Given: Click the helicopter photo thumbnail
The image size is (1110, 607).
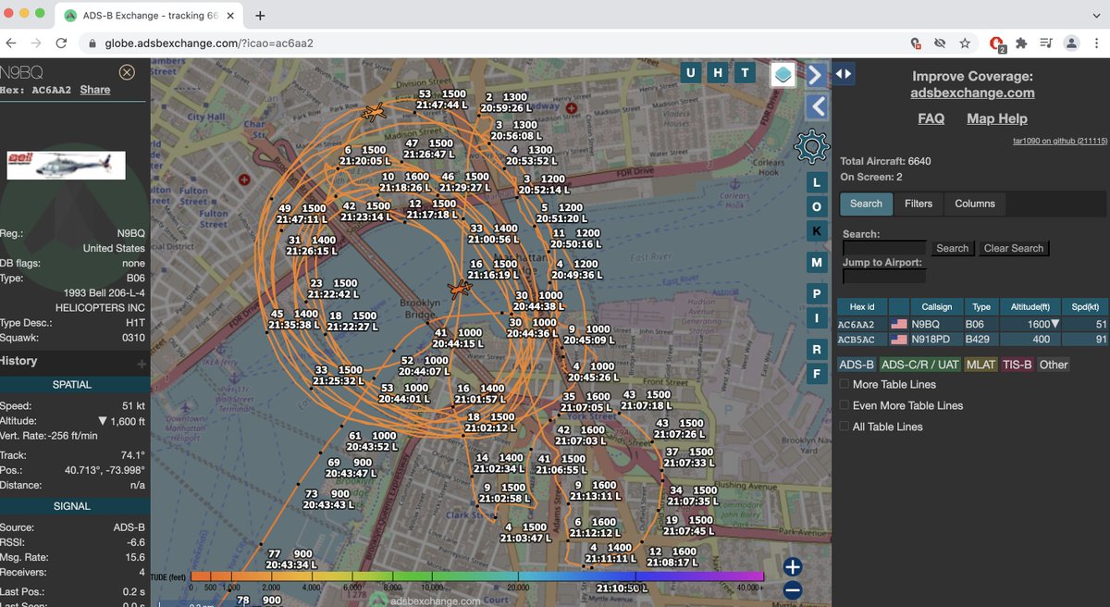Looking at the screenshot, I should coord(66,165).
